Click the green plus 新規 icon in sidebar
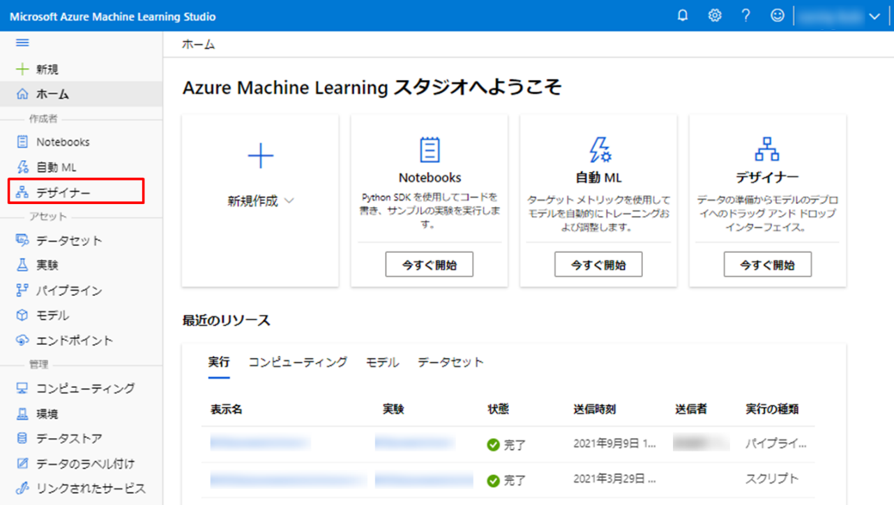The image size is (894, 505). (22, 69)
